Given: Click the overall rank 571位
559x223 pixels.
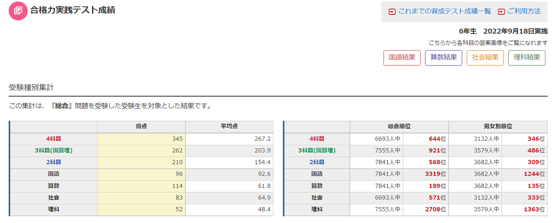Looking at the screenshot, I should 437,197.
